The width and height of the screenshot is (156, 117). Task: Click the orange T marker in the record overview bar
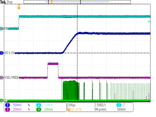pos(51,2)
